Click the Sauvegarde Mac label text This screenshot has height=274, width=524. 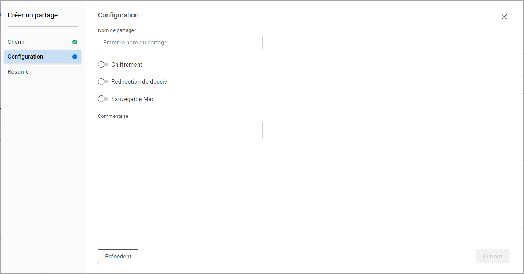click(x=133, y=99)
